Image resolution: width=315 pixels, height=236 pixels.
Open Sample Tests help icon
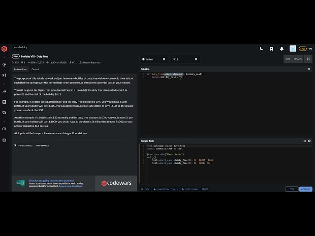[309, 141]
